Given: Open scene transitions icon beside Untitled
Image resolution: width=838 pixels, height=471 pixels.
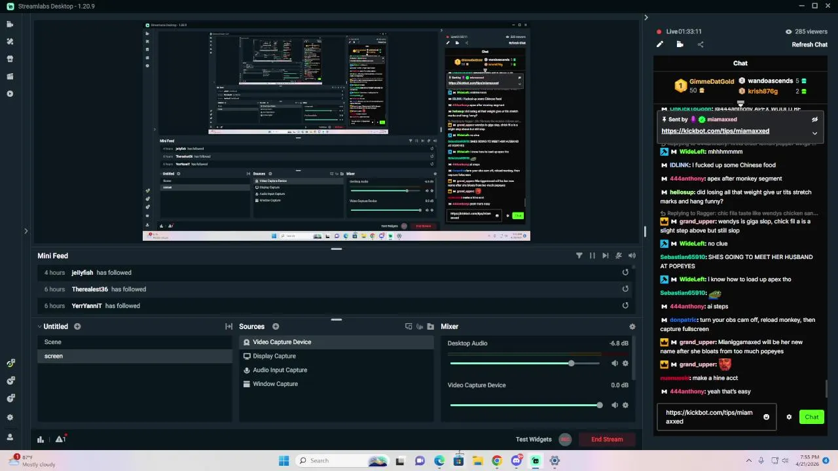Looking at the screenshot, I should (x=228, y=326).
